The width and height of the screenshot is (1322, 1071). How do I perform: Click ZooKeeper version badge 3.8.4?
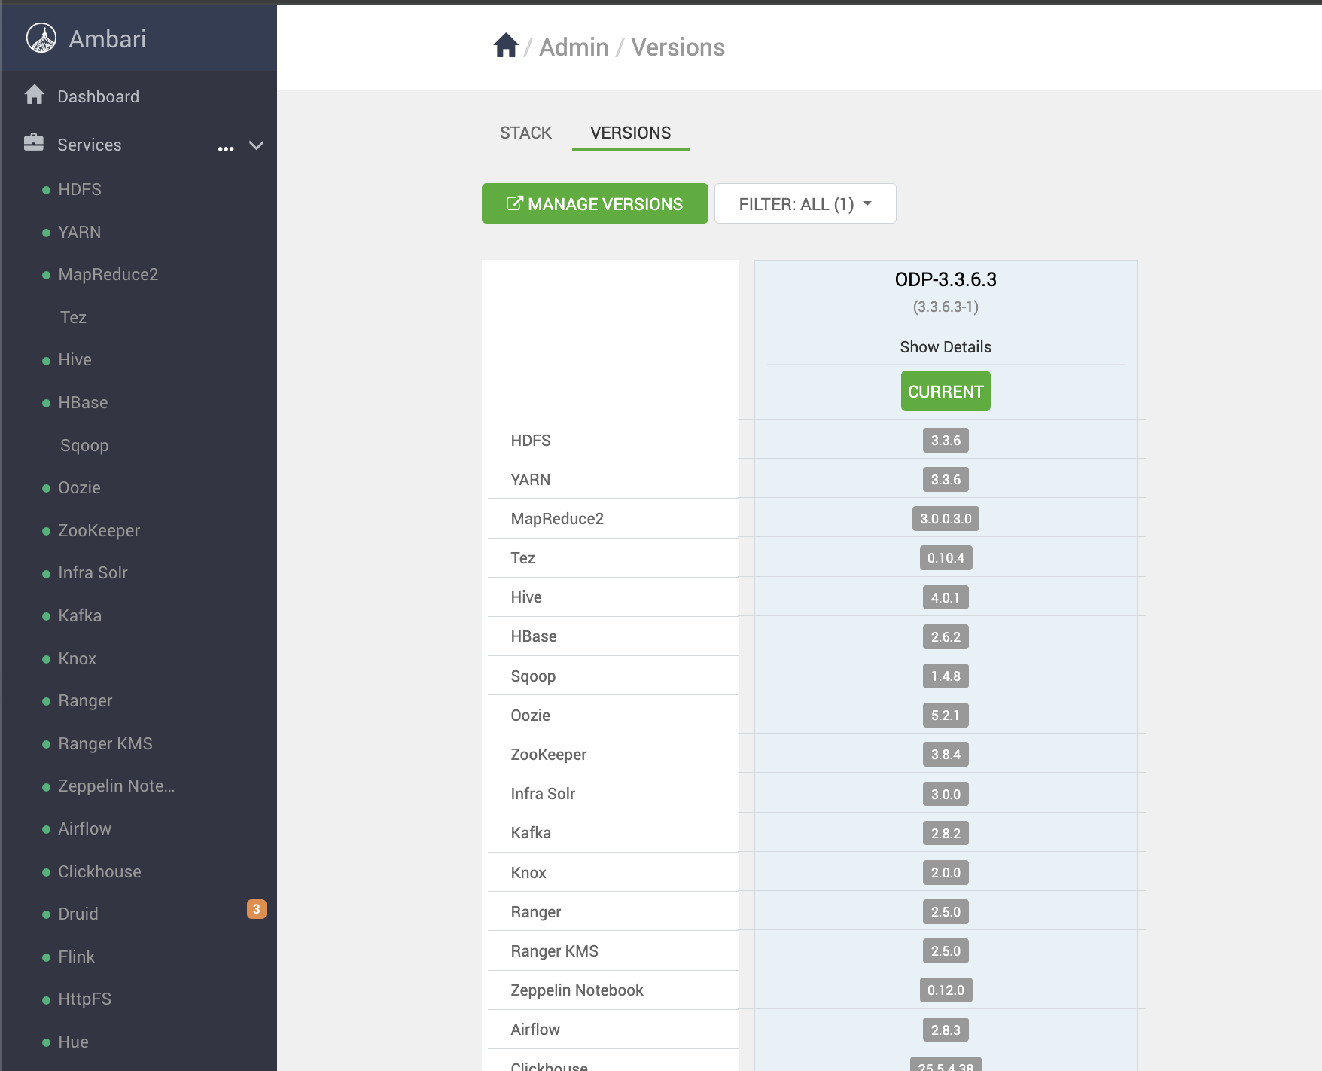946,754
